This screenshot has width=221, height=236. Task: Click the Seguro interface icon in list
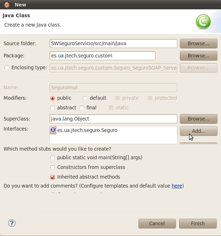click(53, 130)
